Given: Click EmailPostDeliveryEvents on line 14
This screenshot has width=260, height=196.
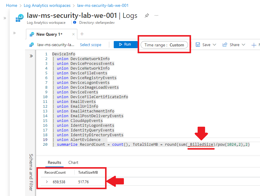Looking at the screenshot, I should (x=97, y=116).
